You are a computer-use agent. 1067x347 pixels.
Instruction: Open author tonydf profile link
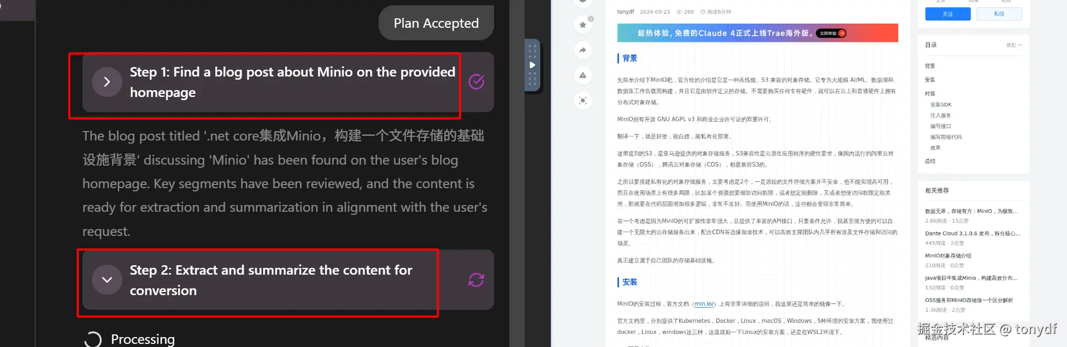(625, 12)
